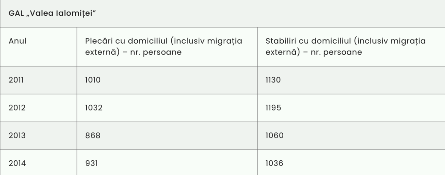The width and height of the screenshot is (445, 175).
Task: Click the 868 departures cell
Action: click(93, 135)
